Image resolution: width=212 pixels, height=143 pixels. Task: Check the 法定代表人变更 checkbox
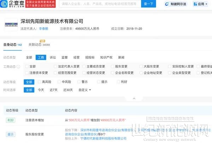pyautogui.click(x=56, y=66)
